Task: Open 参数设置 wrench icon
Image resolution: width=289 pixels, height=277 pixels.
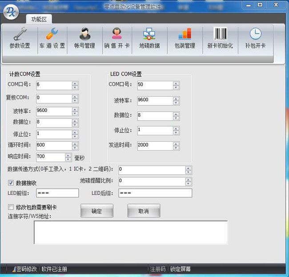Action: tap(20, 35)
